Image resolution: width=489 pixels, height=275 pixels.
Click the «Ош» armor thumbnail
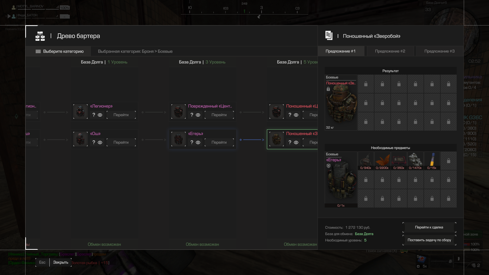80,139
